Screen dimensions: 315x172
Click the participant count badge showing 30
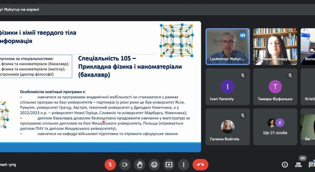(302, 158)
